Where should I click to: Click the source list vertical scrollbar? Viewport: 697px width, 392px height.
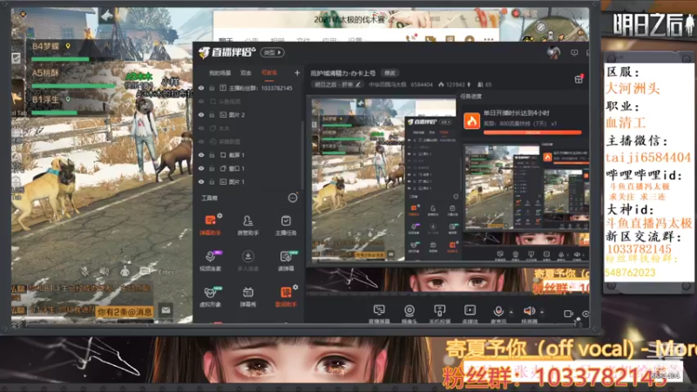point(302,156)
